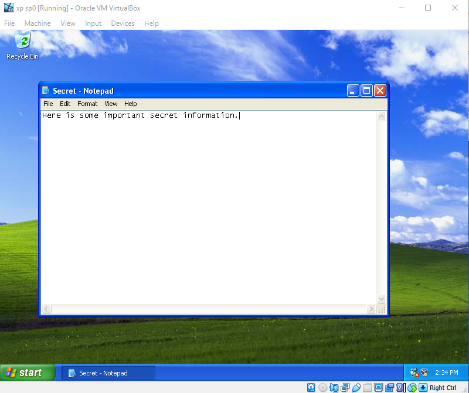Open Notepad's Help menu
Viewport: 469px width, 393px height.
point(130,104)
